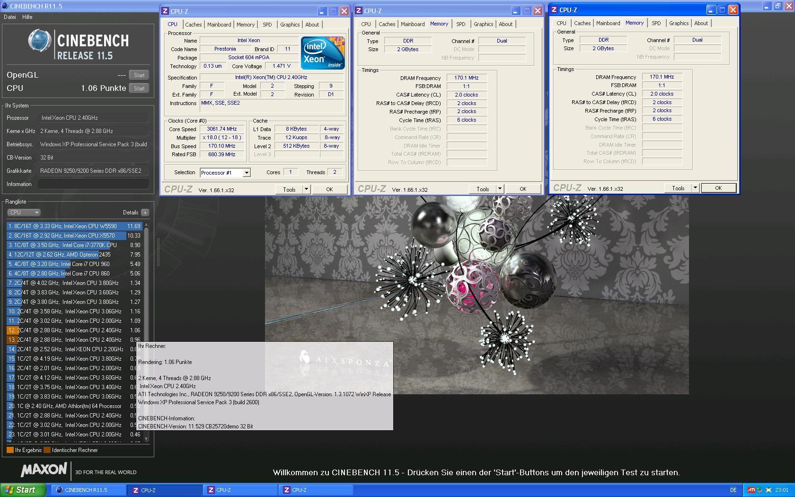The height and width of the screenshot is (497, 795).
Task: Click Socket 604 mPGA package value
Action: [x=249, y=57]
